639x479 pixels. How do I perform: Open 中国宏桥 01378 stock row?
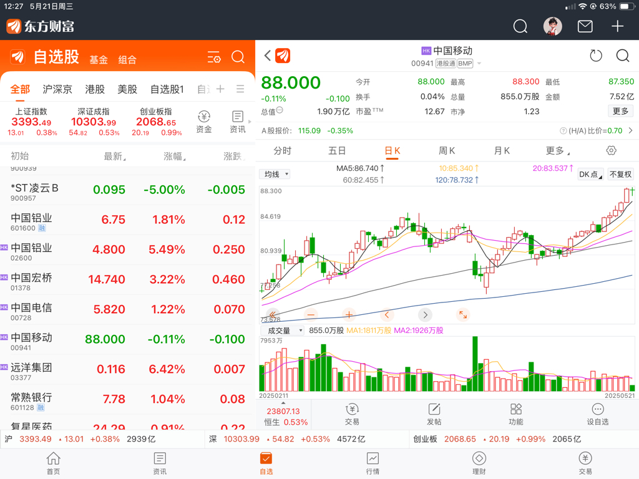(127, 280)
